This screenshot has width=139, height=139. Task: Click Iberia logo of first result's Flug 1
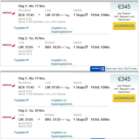click(x=9, y=13)
